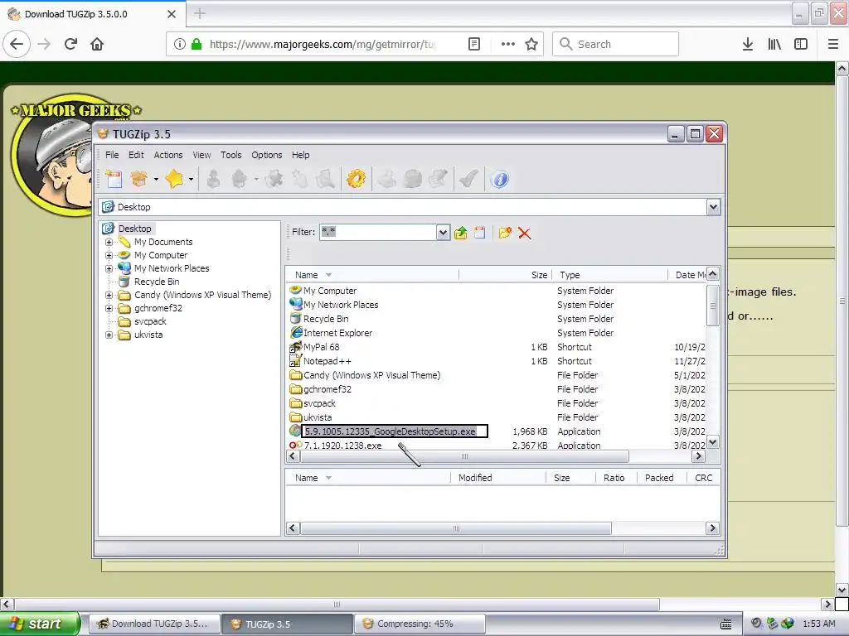The height and width of the screenshot is (636, 849).
Task: Open dropdown arrow beside Open Archive icon
Action: tap(156, 179)
